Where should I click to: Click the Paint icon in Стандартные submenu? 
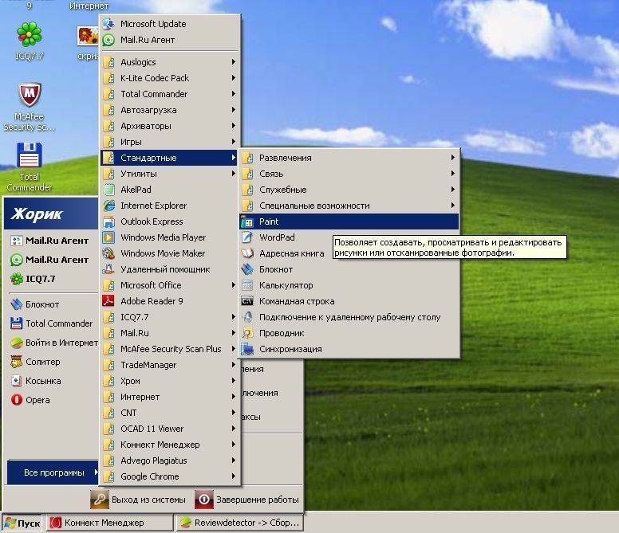[x=247, y=221]
